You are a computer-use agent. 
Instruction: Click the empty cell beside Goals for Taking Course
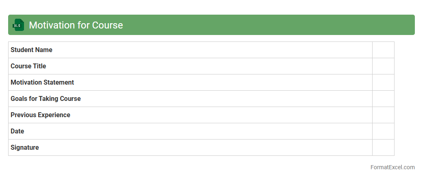383,99
